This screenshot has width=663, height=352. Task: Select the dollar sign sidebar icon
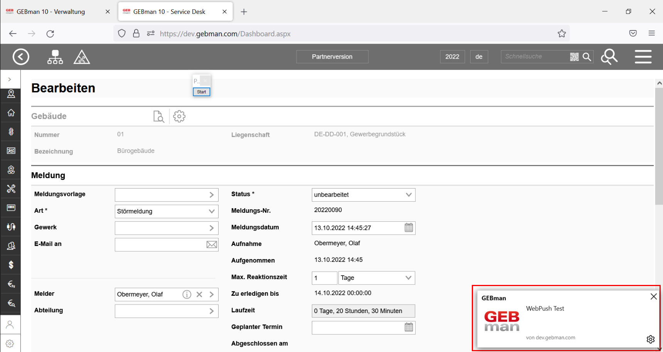click(11, 264)
